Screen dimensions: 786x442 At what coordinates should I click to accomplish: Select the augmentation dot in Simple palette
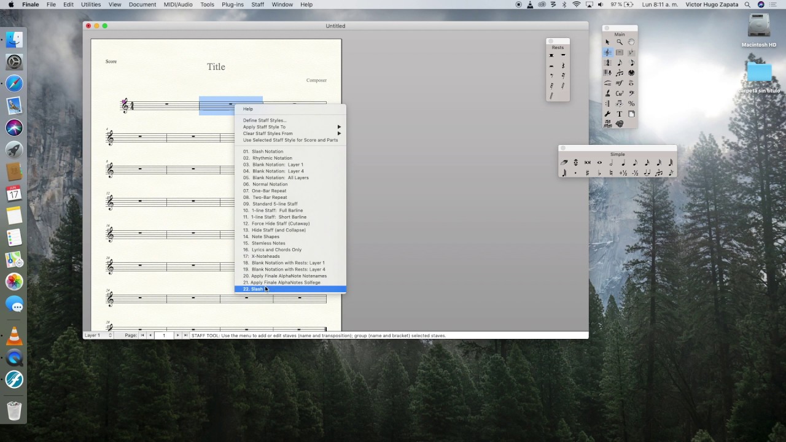point(575,173)
